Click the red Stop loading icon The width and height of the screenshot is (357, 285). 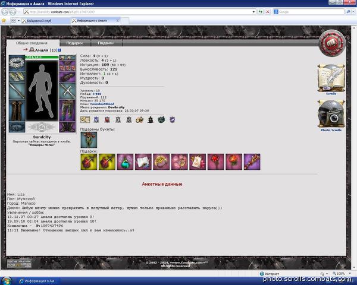click(268, 12)
